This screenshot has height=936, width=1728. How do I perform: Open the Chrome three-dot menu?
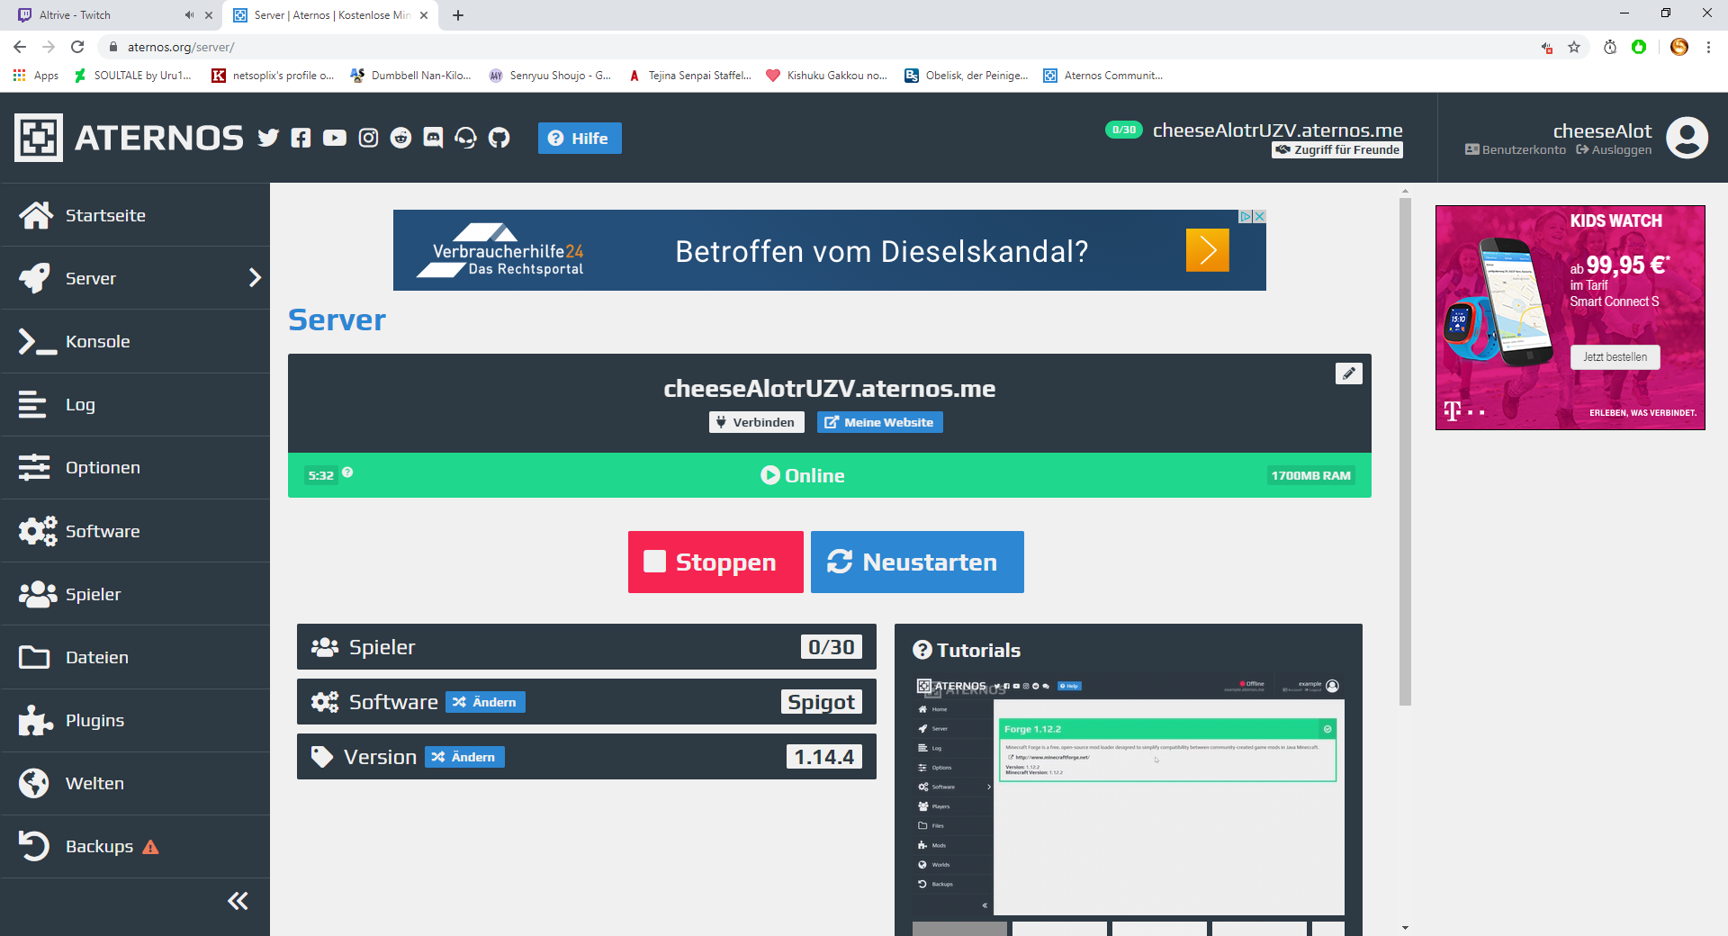click(1708, 47)
